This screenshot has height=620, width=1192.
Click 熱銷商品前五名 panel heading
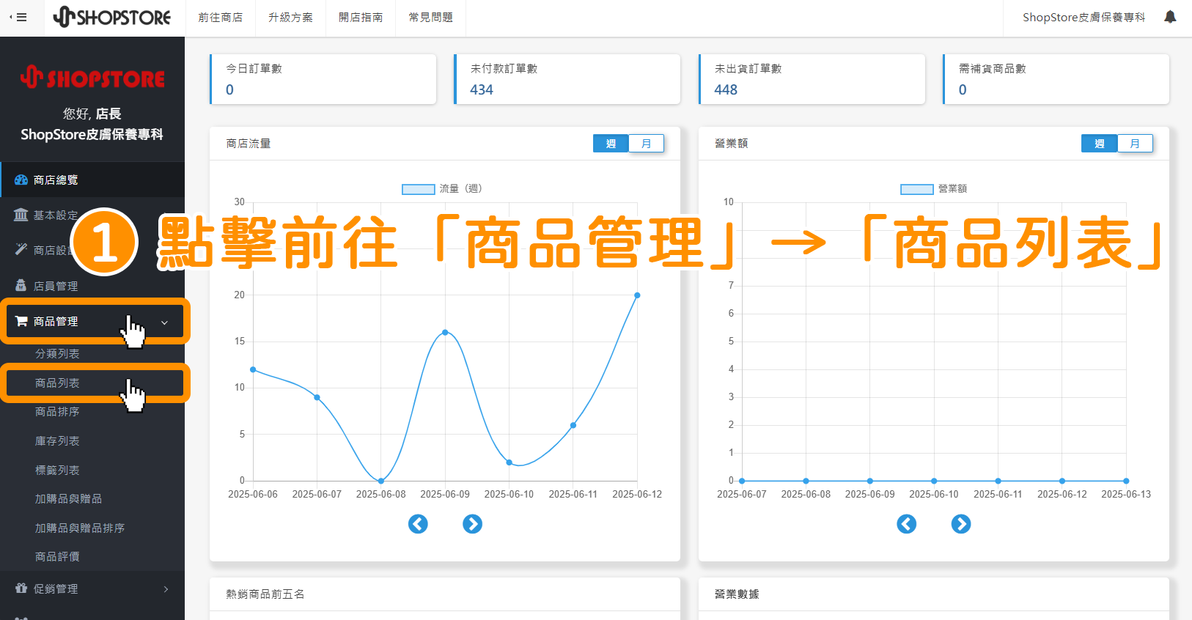pyautogui.click(x=265, y=594)
